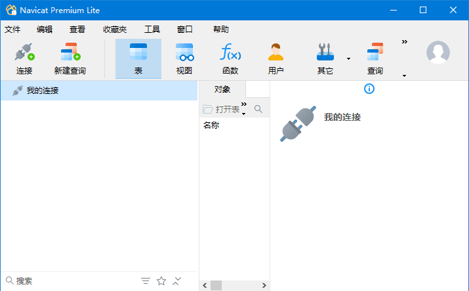The height and width of the screenshot is (291, 469).
Task: Expand the toolbar overflow chevron near avatar
Action: [405, 41]
